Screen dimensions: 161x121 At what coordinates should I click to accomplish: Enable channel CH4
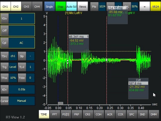37,6
